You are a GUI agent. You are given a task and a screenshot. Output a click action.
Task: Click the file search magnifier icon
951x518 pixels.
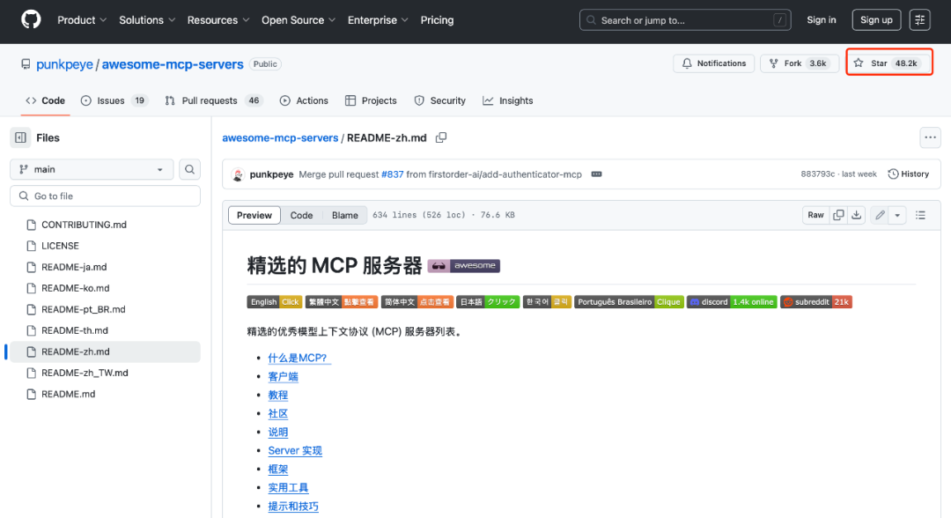tap(189, 169)
